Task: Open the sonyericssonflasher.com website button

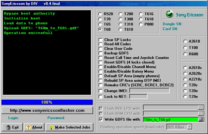Action: (47, 110)
